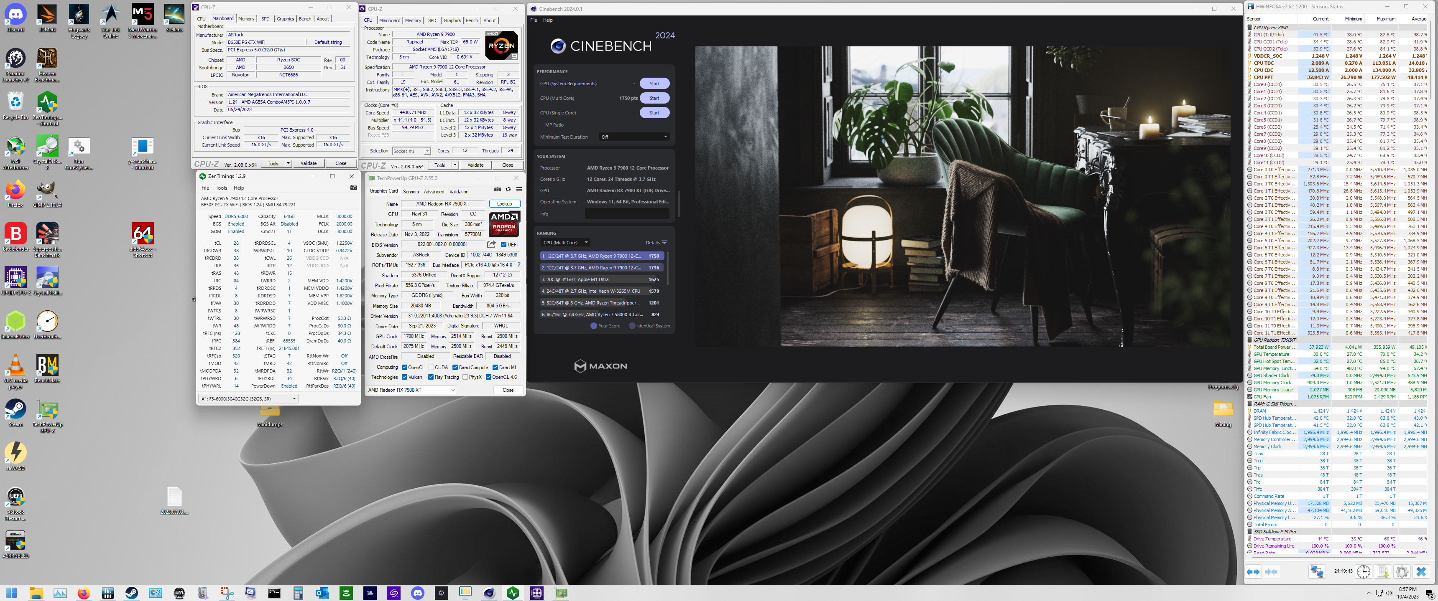Open the aida64.exe shortcut on desktop
This screenshot has width=1438, height=601.
click(x=142, y=240)
